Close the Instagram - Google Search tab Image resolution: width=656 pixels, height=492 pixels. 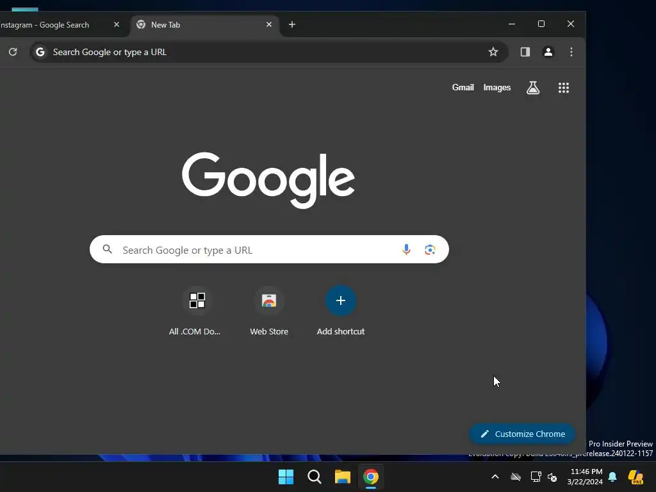(x=117, y=25)
